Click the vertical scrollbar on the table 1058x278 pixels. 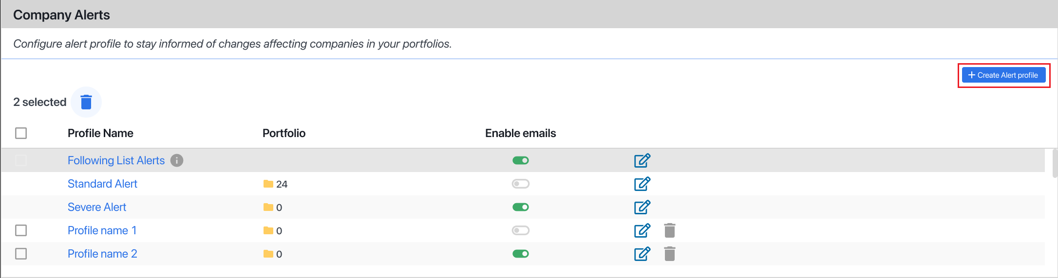1055,163
